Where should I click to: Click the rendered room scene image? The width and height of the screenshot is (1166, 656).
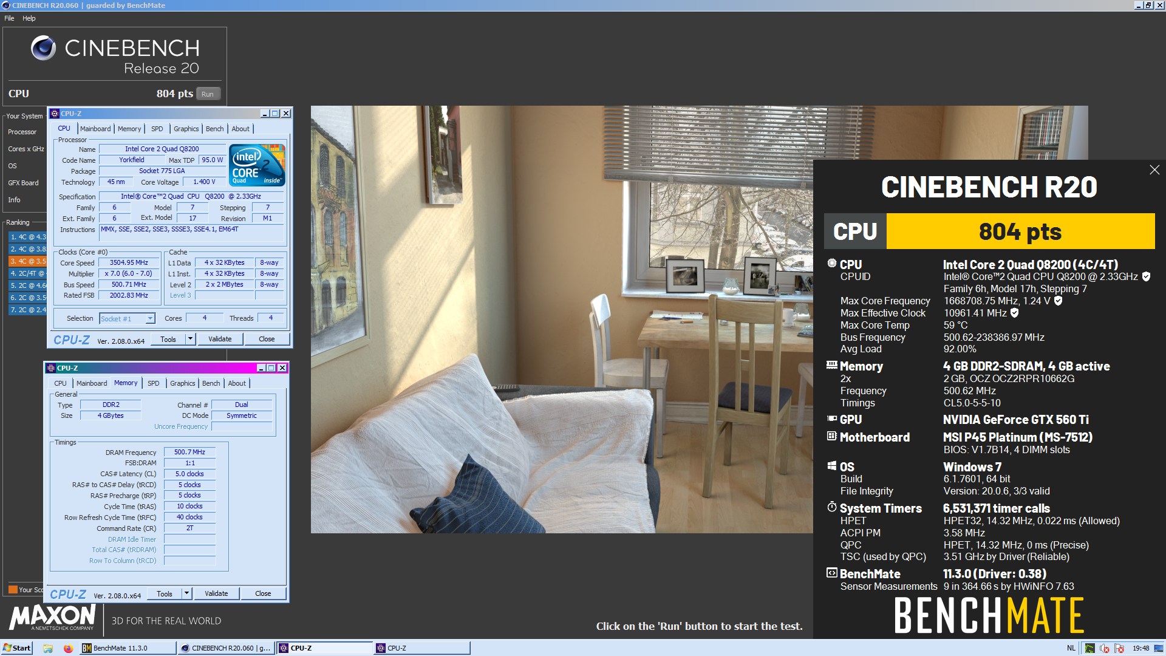[x=562, y=319]
